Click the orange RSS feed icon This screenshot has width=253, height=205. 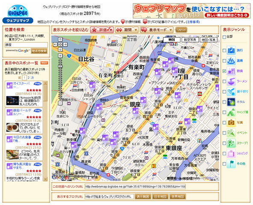point(44,63)
